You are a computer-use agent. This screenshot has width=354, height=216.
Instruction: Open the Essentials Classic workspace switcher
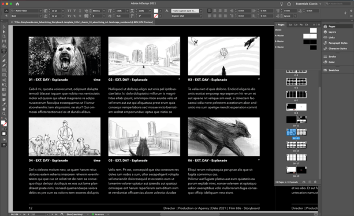pos(308,4)
